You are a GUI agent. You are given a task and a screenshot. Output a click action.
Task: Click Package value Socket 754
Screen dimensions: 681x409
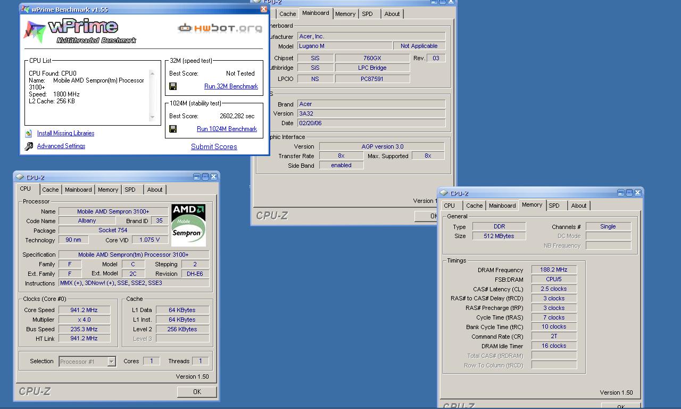click(113, 230)
